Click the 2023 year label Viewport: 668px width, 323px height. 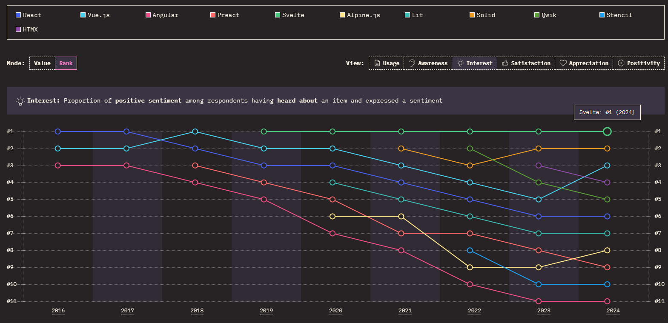tap(544, 311)
